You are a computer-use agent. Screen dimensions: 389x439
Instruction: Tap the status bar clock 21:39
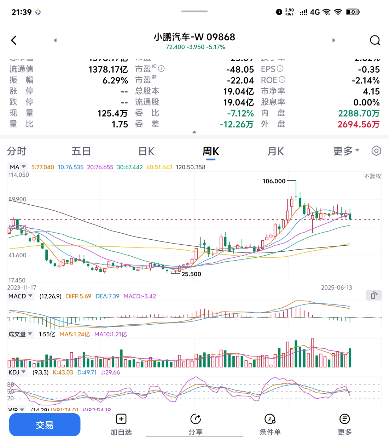(22, 12)
